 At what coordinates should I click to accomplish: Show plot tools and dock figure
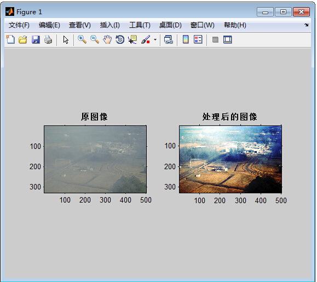(x=228, y=39)
